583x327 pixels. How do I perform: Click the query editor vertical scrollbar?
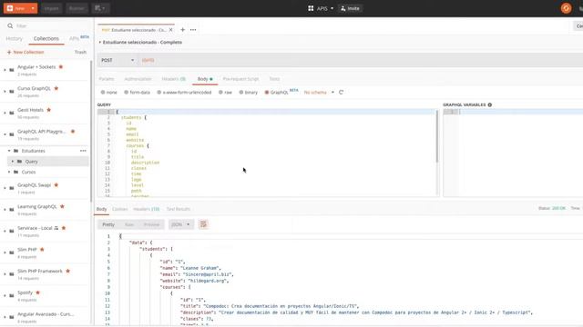click(x=437, y=136)
